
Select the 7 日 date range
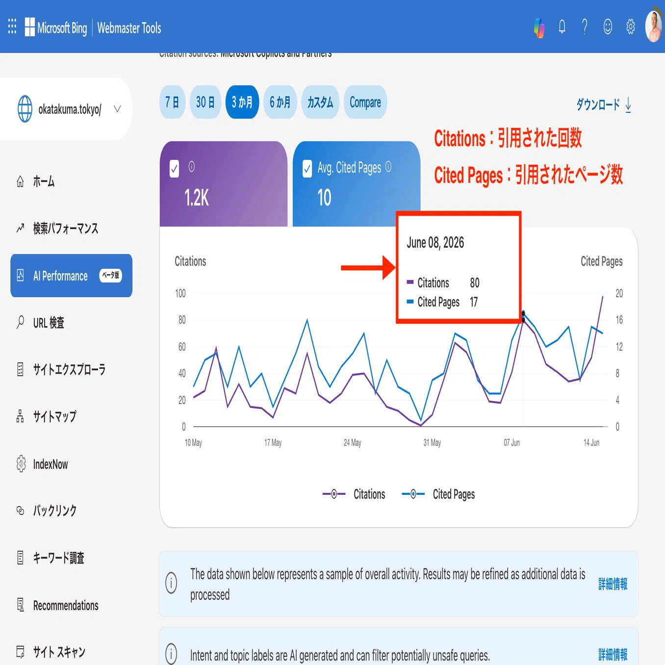(172, 102)
